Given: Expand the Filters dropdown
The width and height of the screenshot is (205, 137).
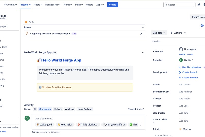Looking at the screenshot, I should coord(38,5).
